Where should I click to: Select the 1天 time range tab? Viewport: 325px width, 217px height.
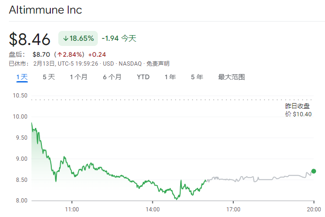point(22,77)
